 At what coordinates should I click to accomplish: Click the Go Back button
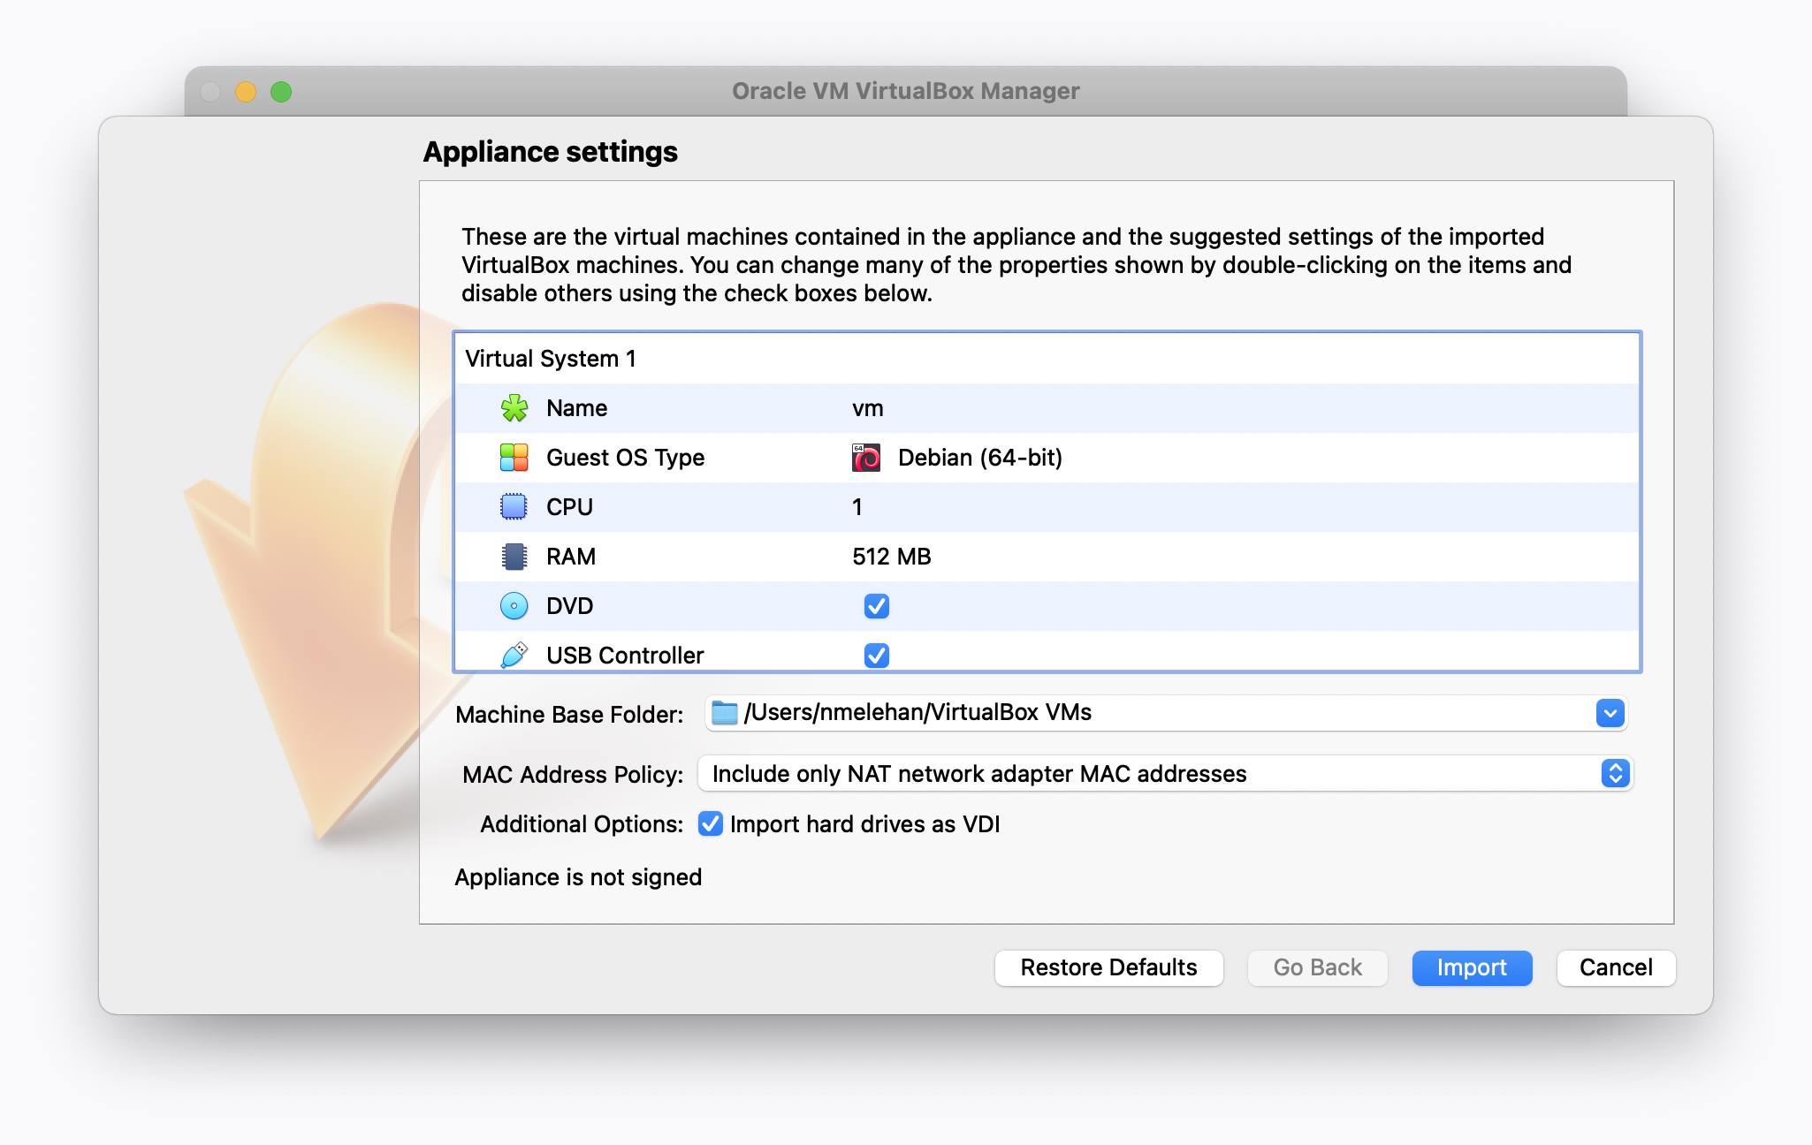[1317, 967]
